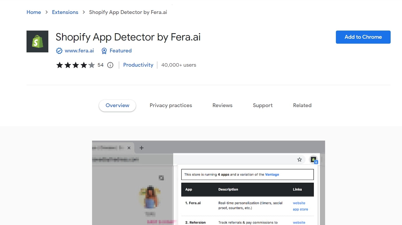Open the Featured badge link

(121, 51)
